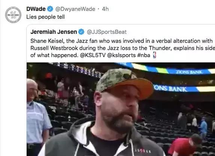This screenshot has width=215, height=156.
Task: Follow the @KSL5TV mention
Action: 93,55
